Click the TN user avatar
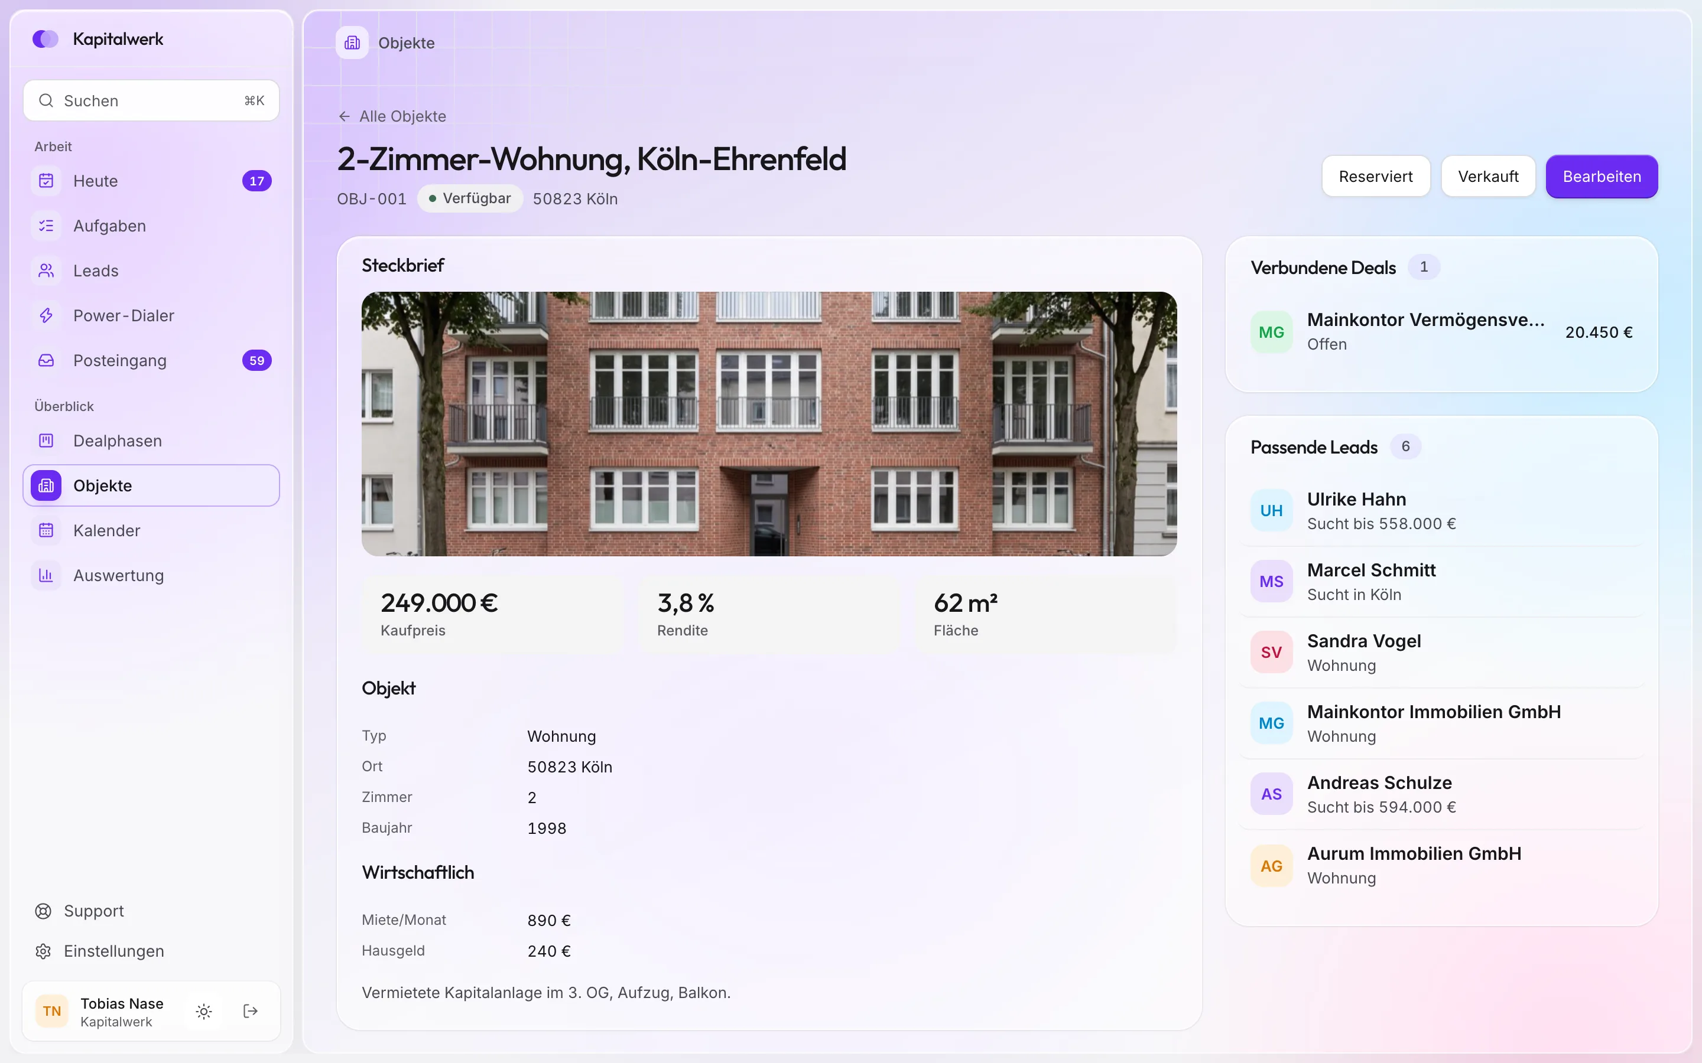 pyautogui.click(x=52, y=1012)
